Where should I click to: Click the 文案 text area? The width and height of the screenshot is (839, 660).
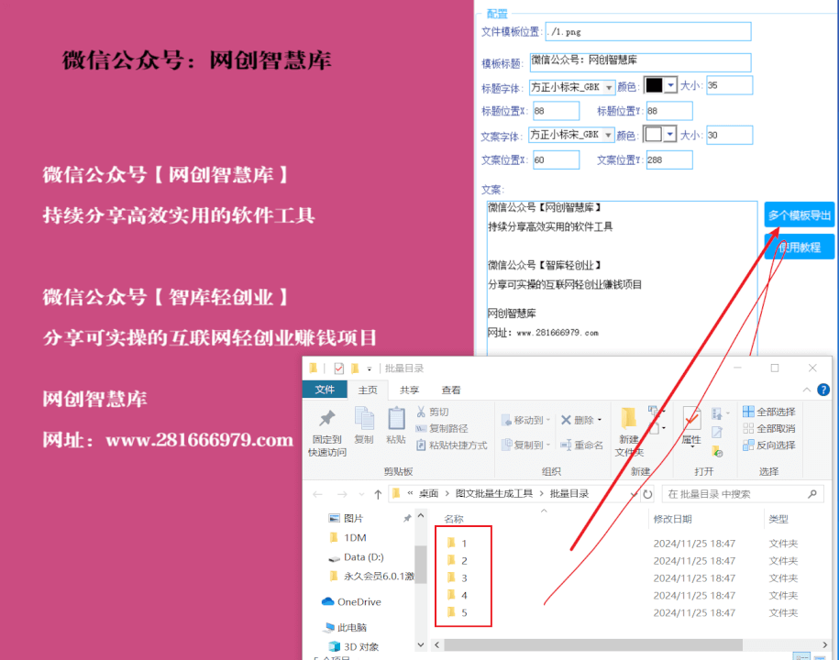tap(622, 278)
